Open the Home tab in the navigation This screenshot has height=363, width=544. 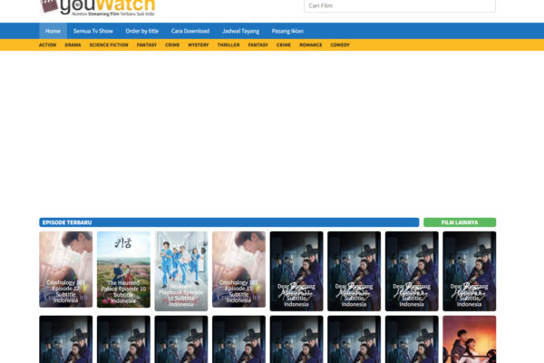(53, 31)
